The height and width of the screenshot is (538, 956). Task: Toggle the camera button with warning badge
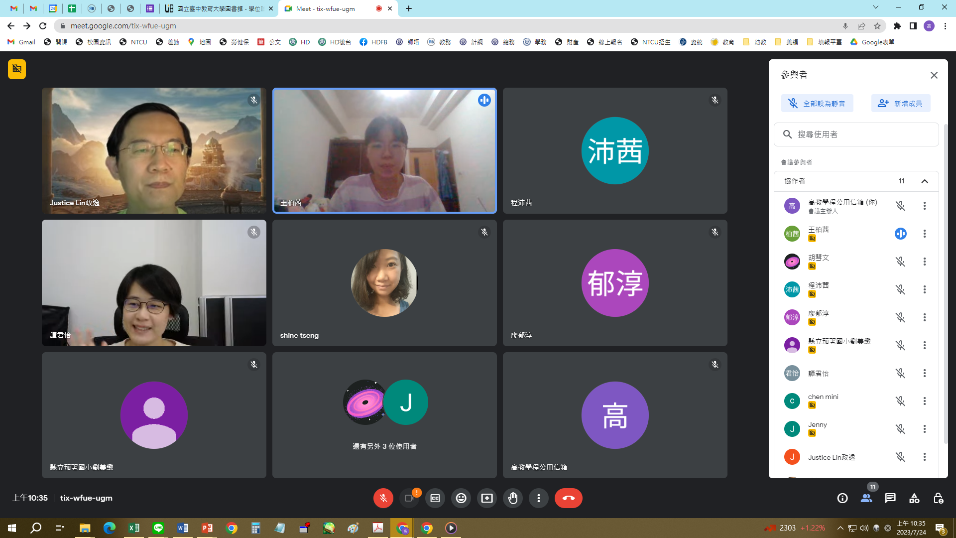pos(409,498)
